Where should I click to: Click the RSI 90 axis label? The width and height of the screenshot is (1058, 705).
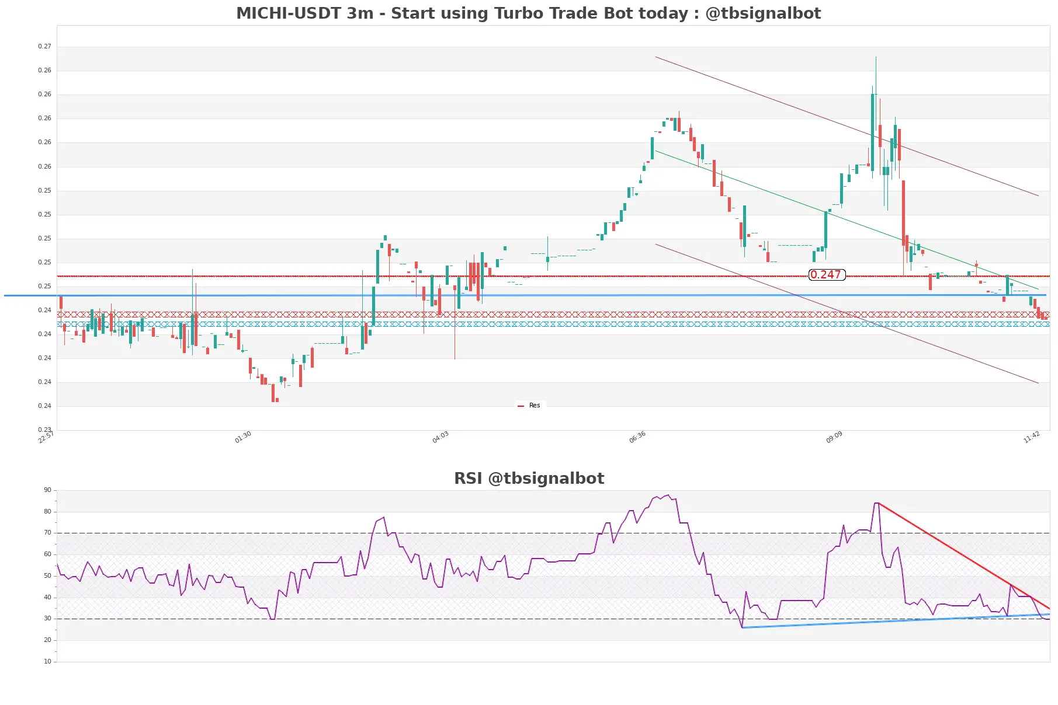pos(47,490)
